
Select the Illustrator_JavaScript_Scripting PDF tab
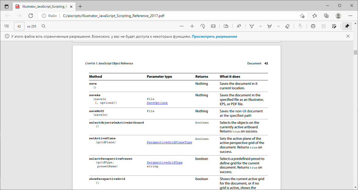43,6
